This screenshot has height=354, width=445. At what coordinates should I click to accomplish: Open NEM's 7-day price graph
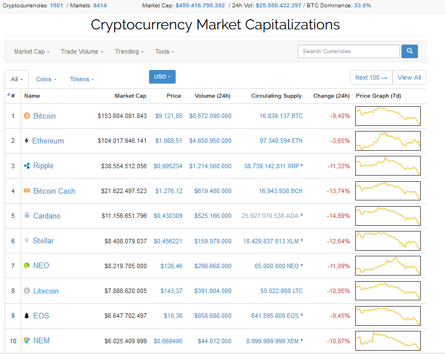pos(387,340)
